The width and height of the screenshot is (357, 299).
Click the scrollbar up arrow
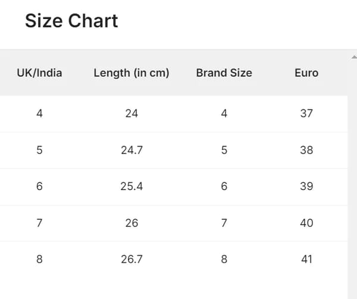(x=353, y=57)
